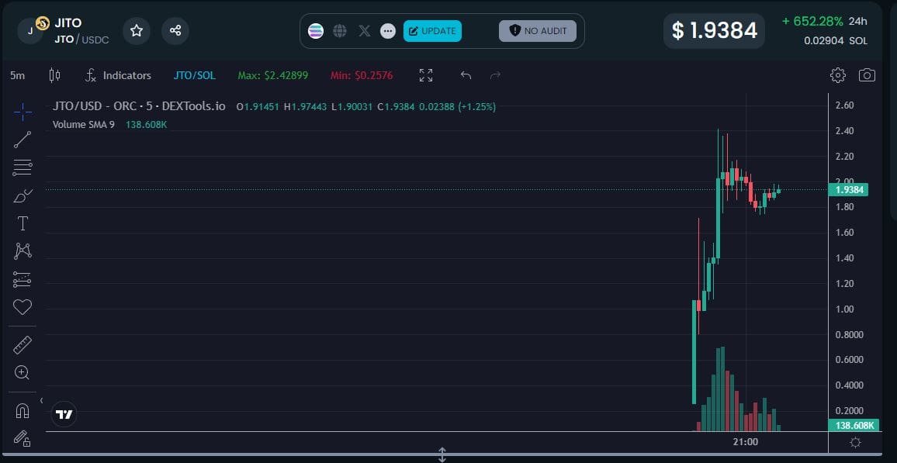
Task: Add JITO to favorites with the star
Action: (x=137, y=30)
